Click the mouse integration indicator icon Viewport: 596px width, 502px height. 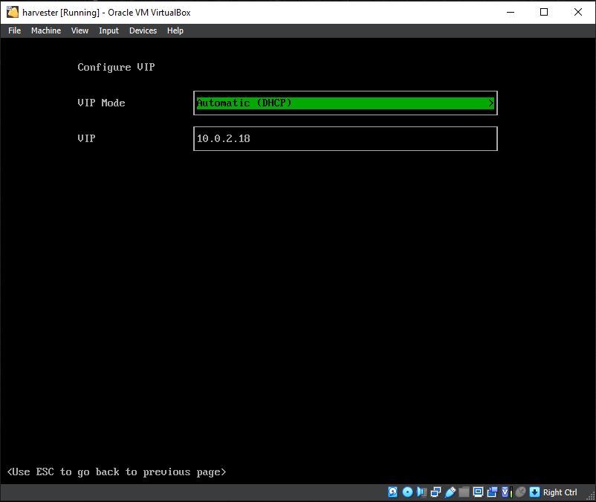click(x=520, y=492)
